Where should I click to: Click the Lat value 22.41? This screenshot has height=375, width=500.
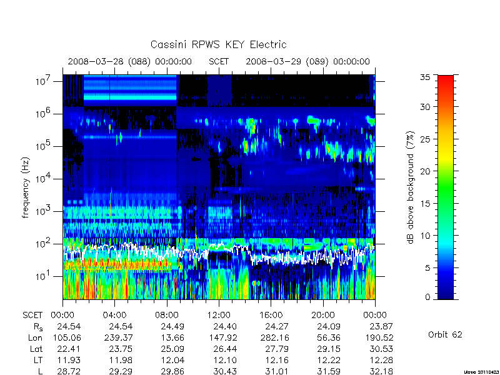(x=69, y=349)
